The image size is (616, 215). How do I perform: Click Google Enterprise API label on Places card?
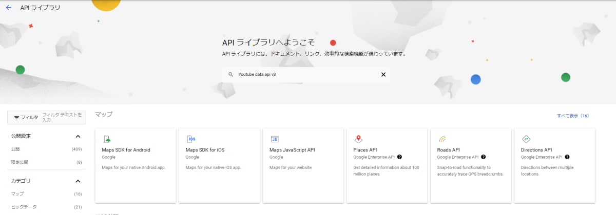[374, 157]
